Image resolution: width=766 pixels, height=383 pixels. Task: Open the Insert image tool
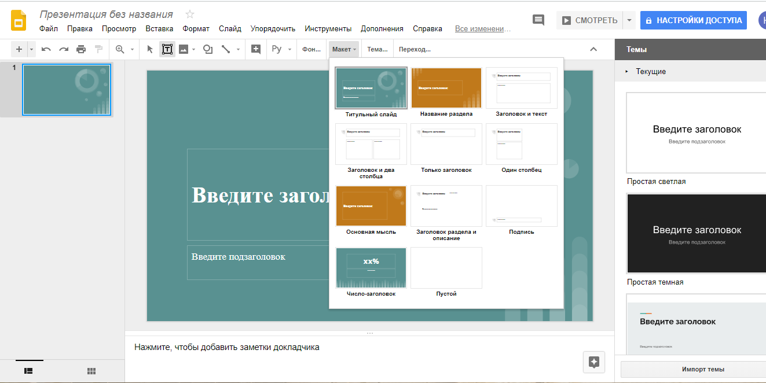point(184,49)
